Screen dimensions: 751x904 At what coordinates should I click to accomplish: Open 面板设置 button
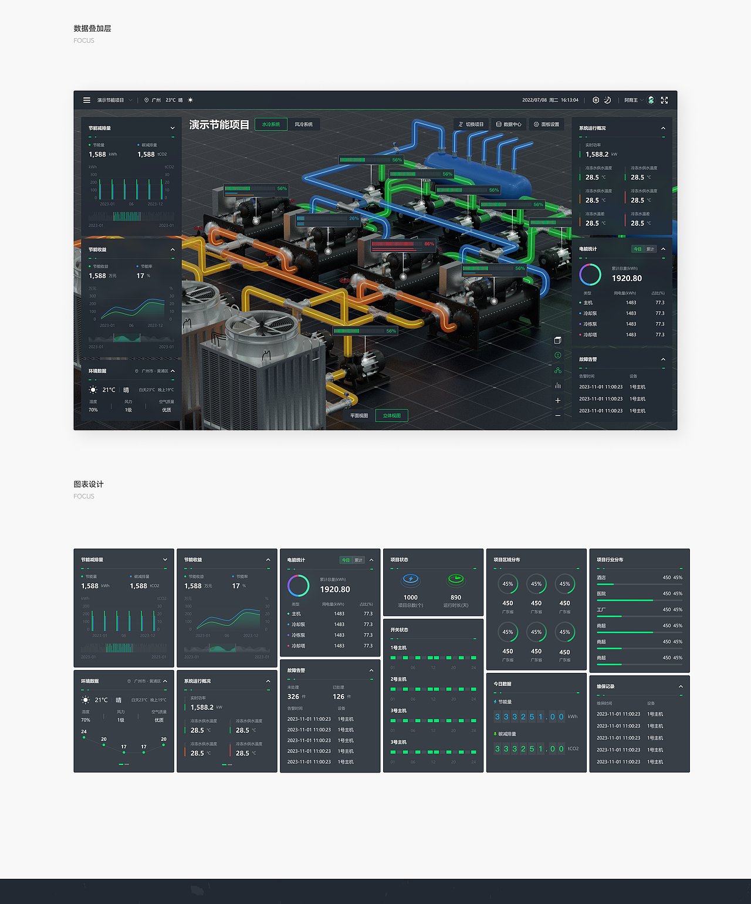tap(546, 124)
